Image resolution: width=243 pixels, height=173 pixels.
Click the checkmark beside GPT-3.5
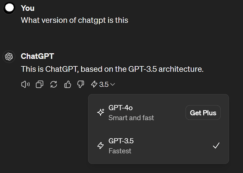(x=216, y=146)
